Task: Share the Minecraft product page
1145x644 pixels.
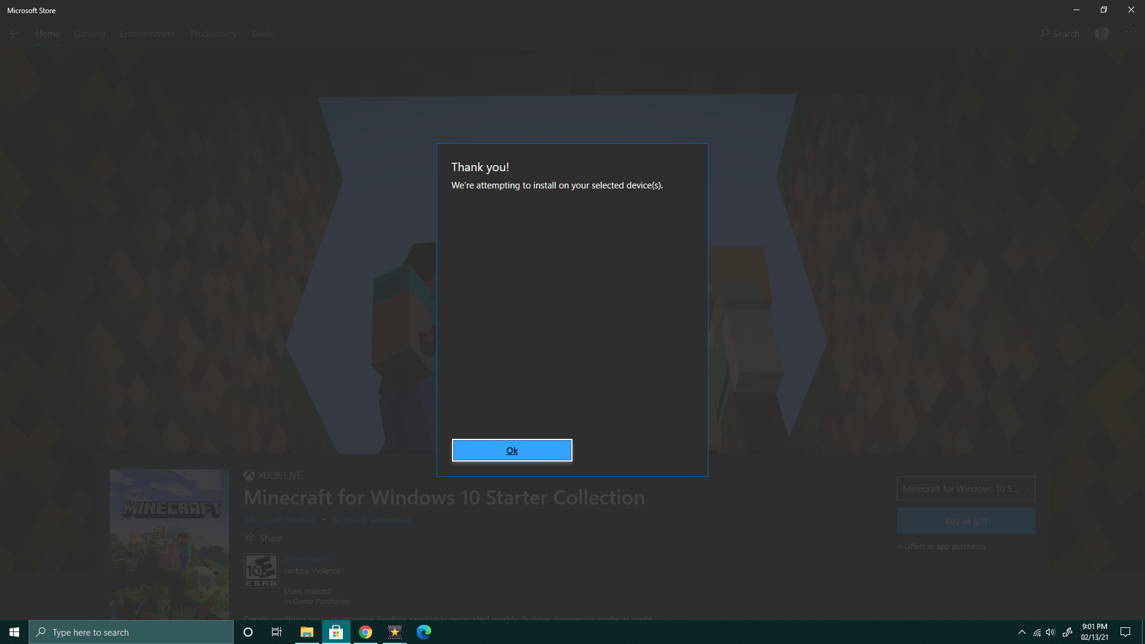Action: click(x=263, y=538)
